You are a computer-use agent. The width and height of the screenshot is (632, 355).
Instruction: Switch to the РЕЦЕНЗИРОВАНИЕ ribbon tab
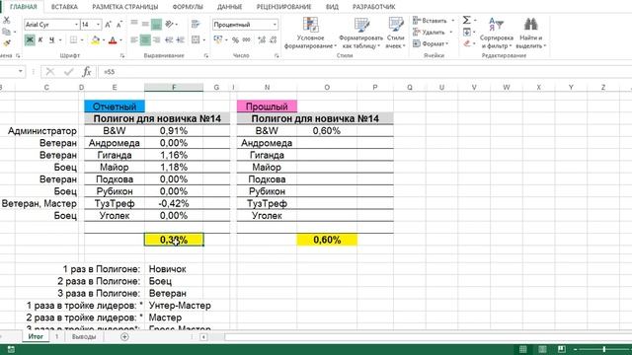pos(283,7)
